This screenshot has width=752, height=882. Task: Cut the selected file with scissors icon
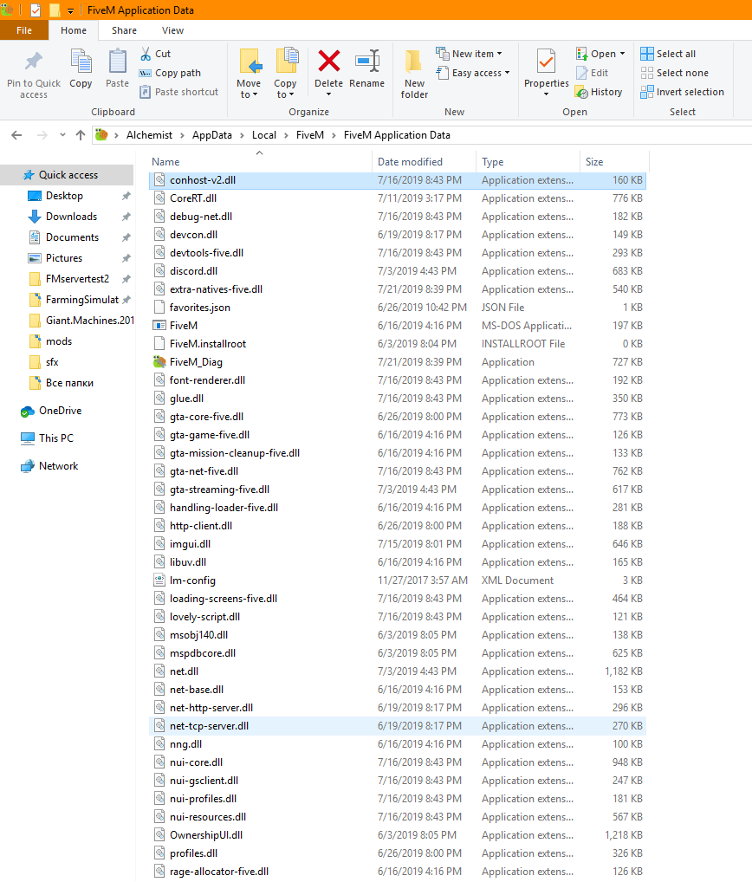(146, 54)
